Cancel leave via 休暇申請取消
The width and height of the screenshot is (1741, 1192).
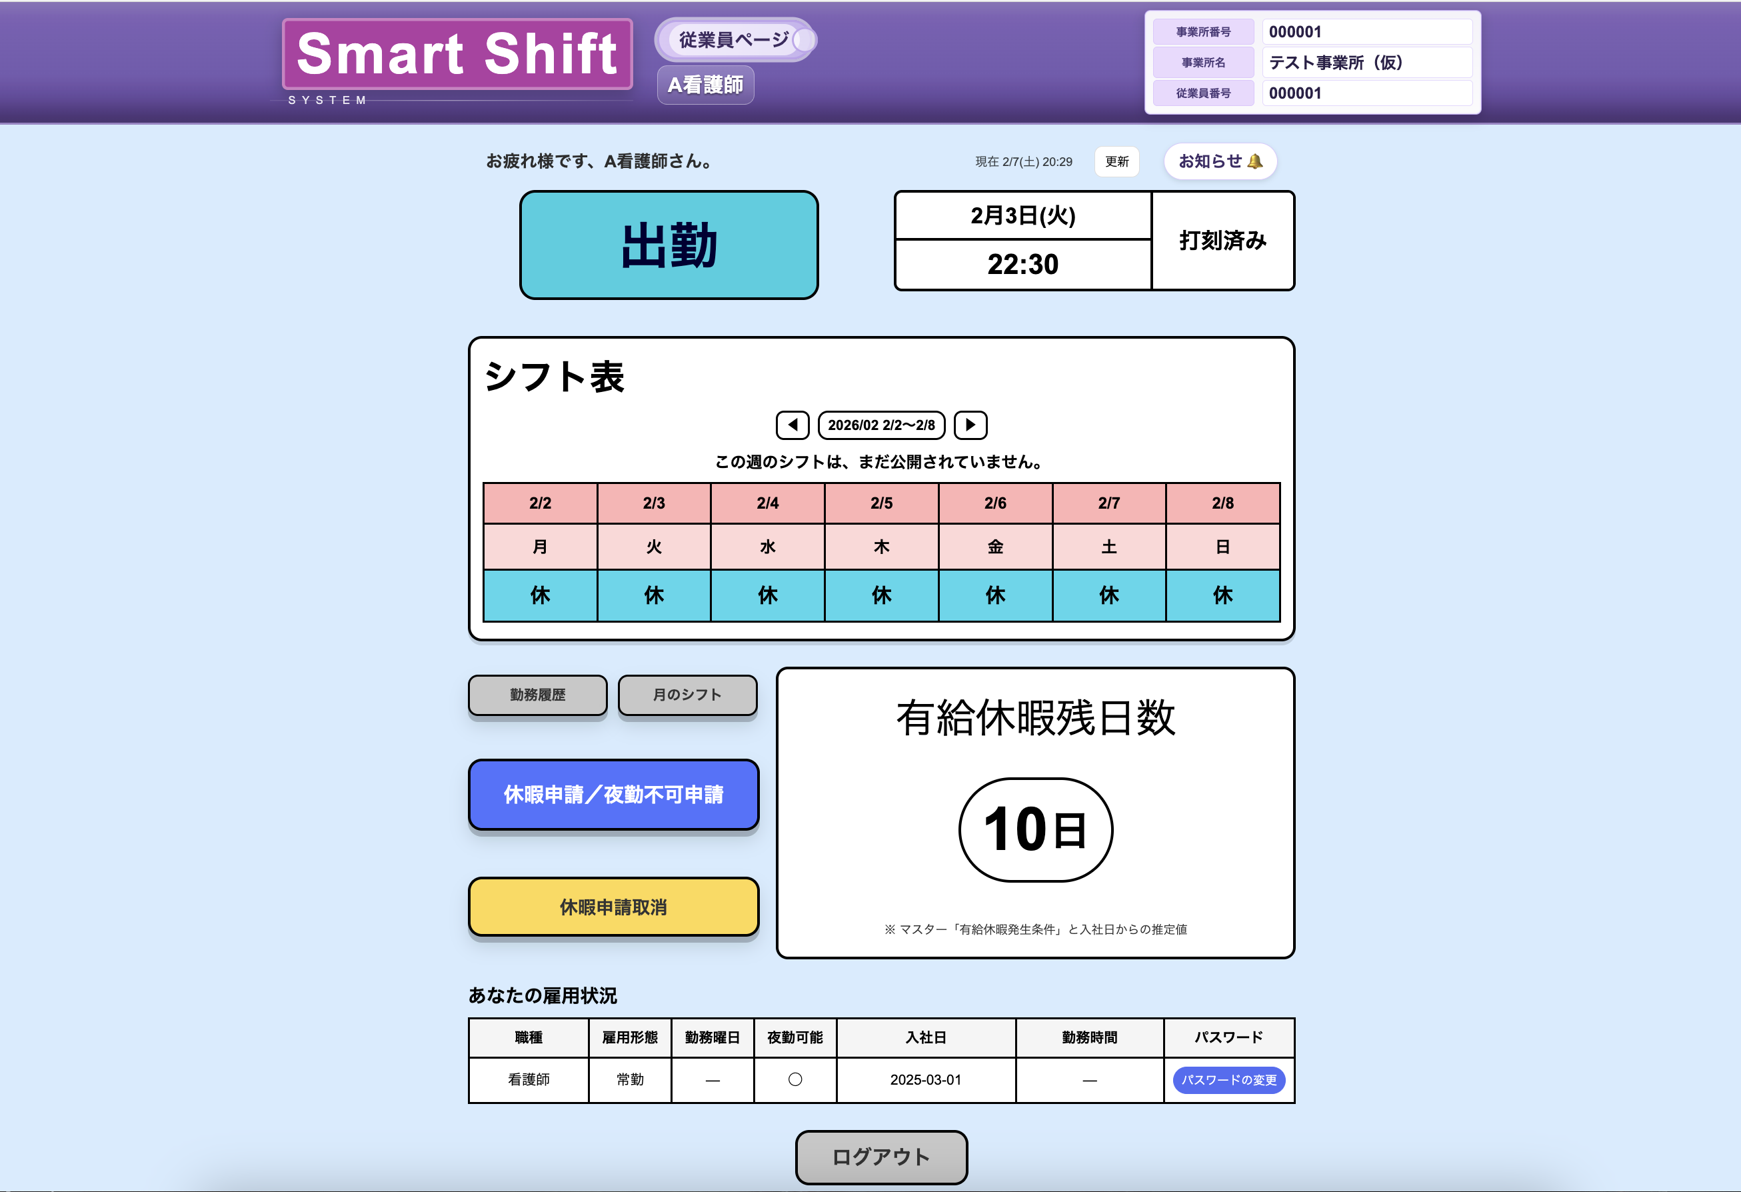613,907
